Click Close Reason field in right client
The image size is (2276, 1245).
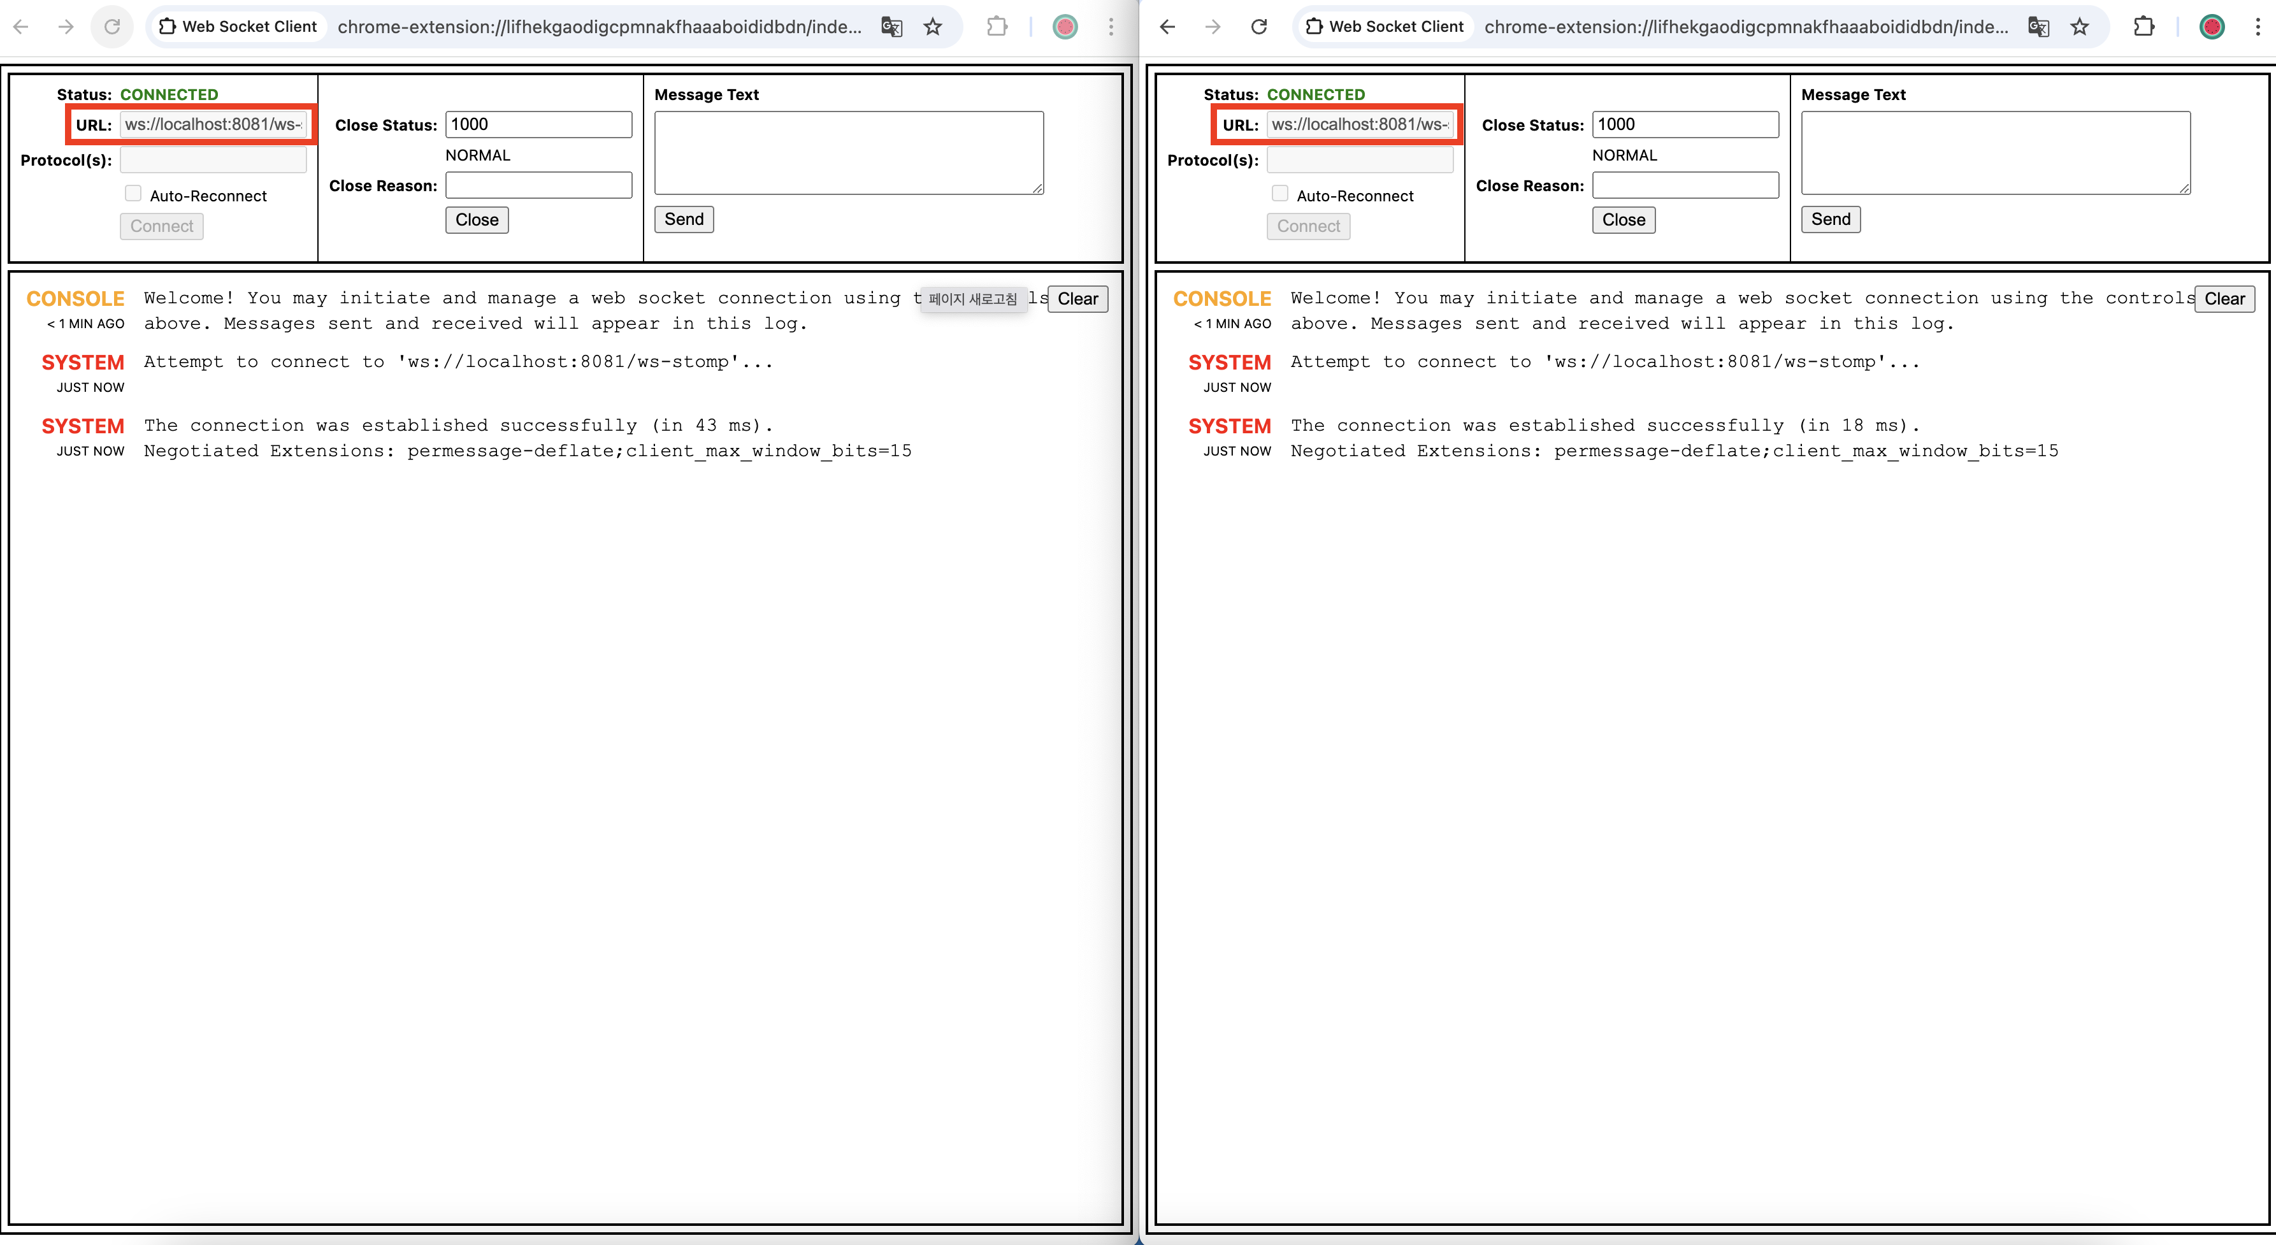[1685, 185]
